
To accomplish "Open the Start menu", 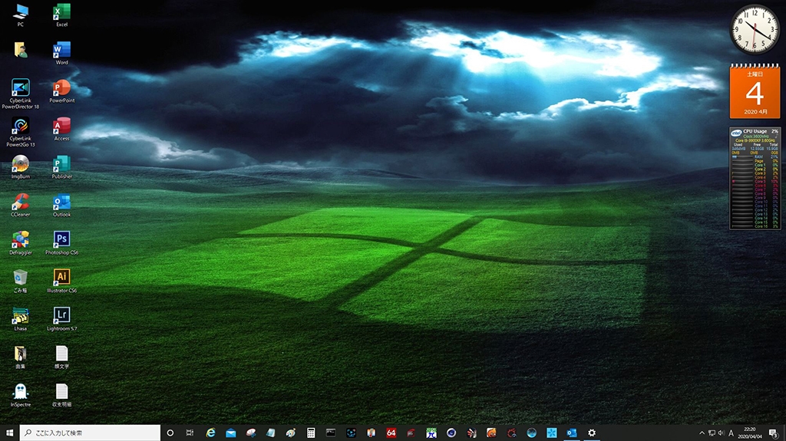I will click(9, 433).
